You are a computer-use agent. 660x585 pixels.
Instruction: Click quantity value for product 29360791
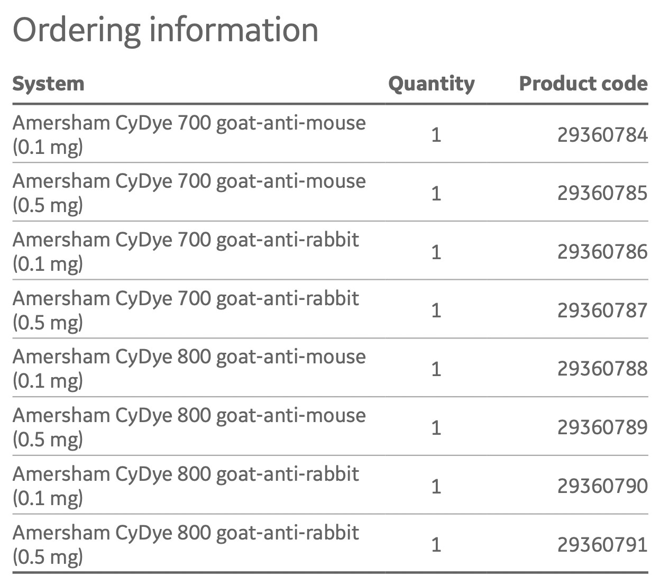[x=436, y=545]
